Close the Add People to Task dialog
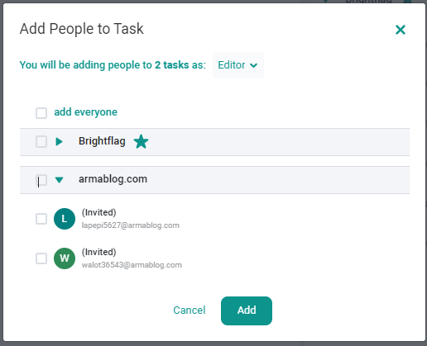This screenshot has height=346, width=427. pos(401,30)
